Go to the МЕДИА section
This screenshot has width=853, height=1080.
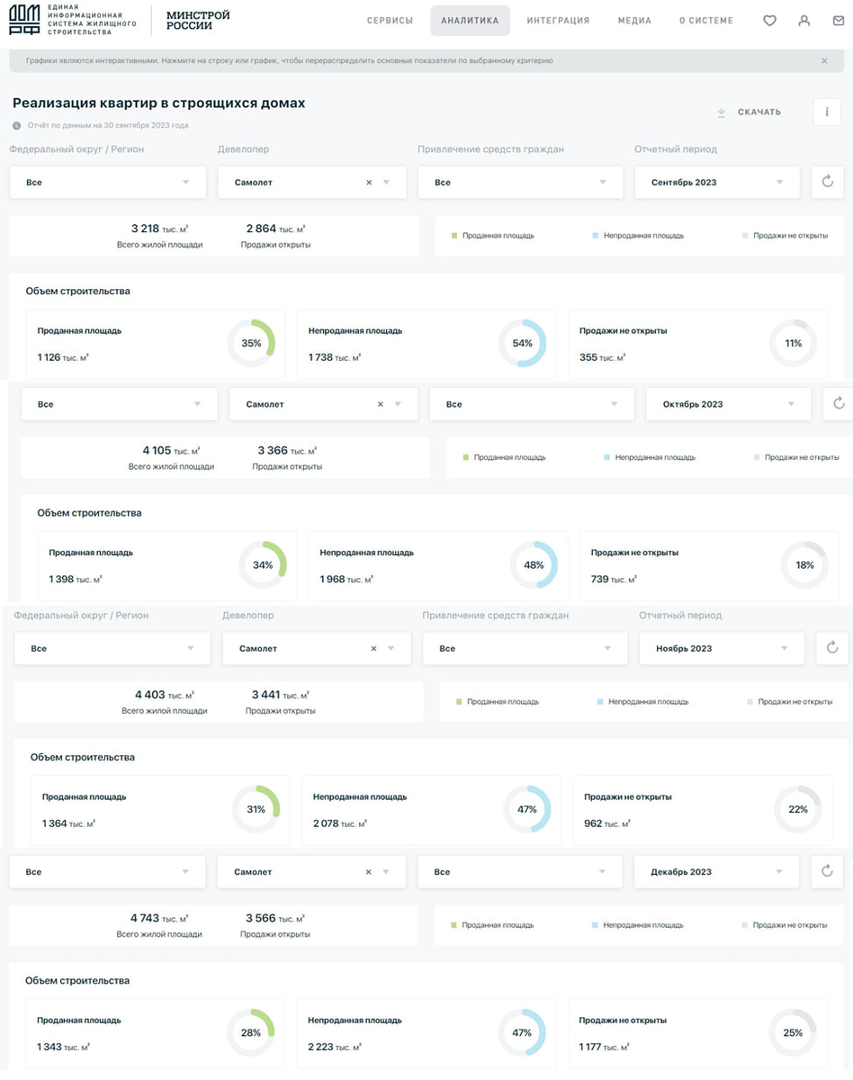[634, 21]
